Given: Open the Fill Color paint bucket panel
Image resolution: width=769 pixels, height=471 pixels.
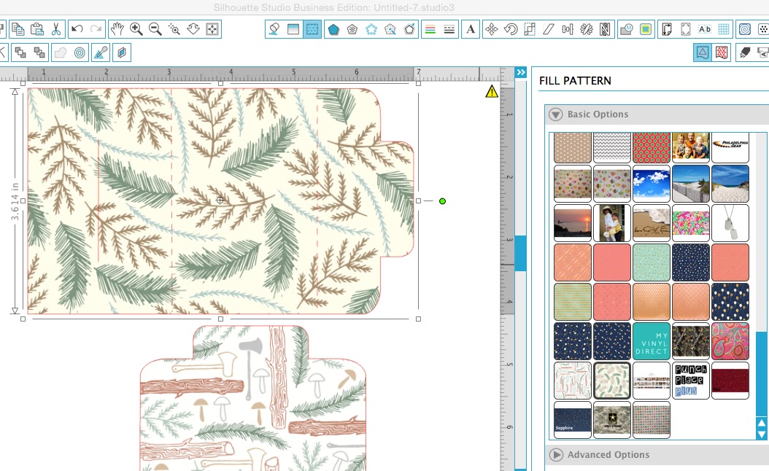Looking at the screenshot, I should (x=274, y=29).
